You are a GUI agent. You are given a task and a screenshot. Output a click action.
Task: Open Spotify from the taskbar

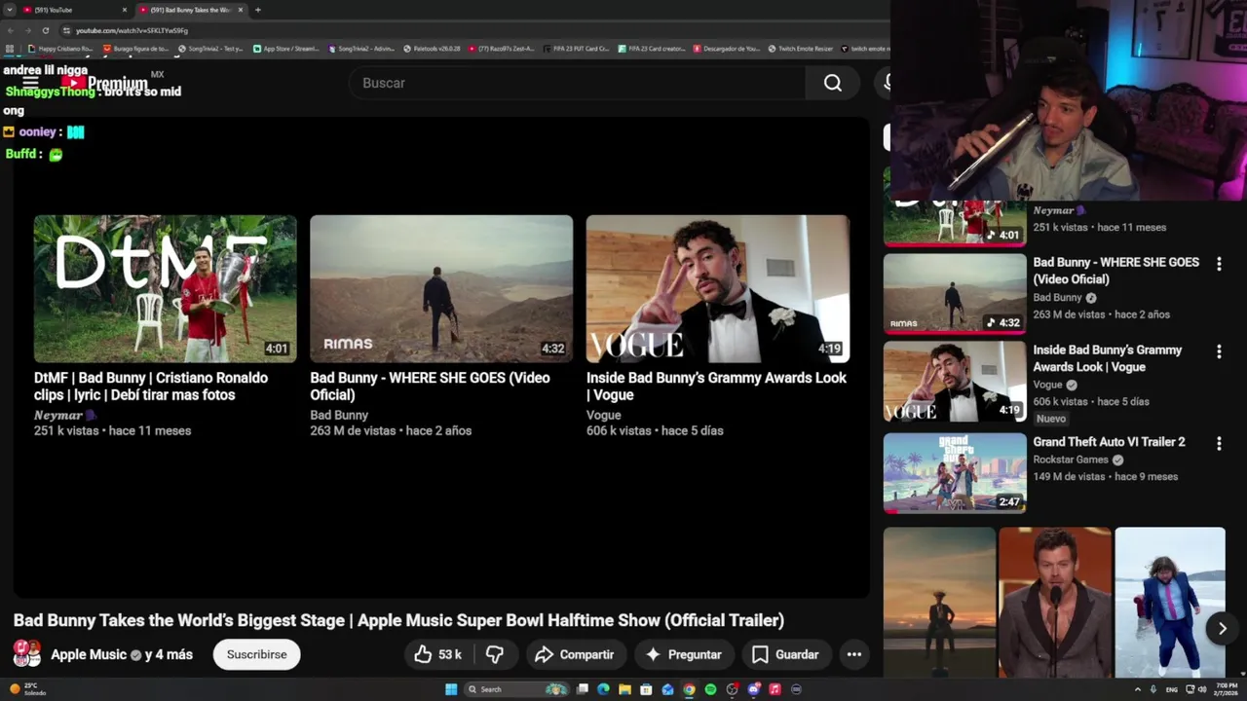tap(710, 689)
